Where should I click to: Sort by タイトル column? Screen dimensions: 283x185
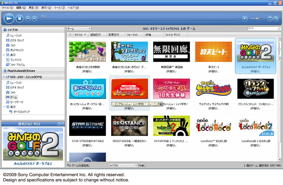(x=80, y=35)
